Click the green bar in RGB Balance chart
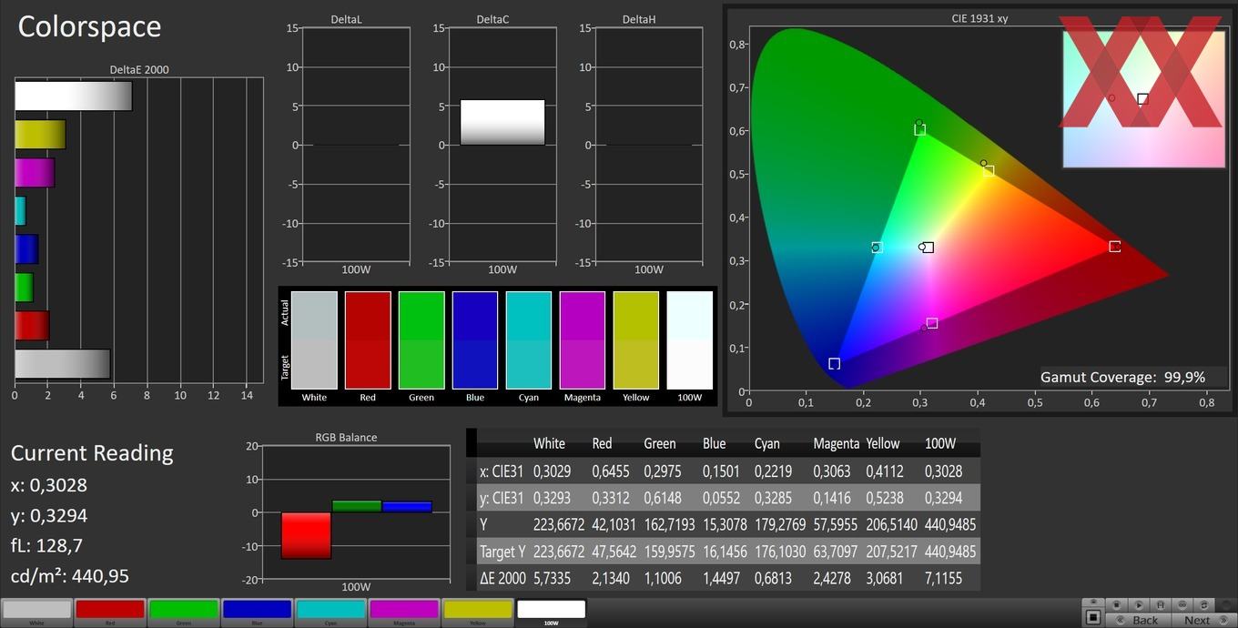This screenshot has width=1238, height=628. [x=356, y=506]
